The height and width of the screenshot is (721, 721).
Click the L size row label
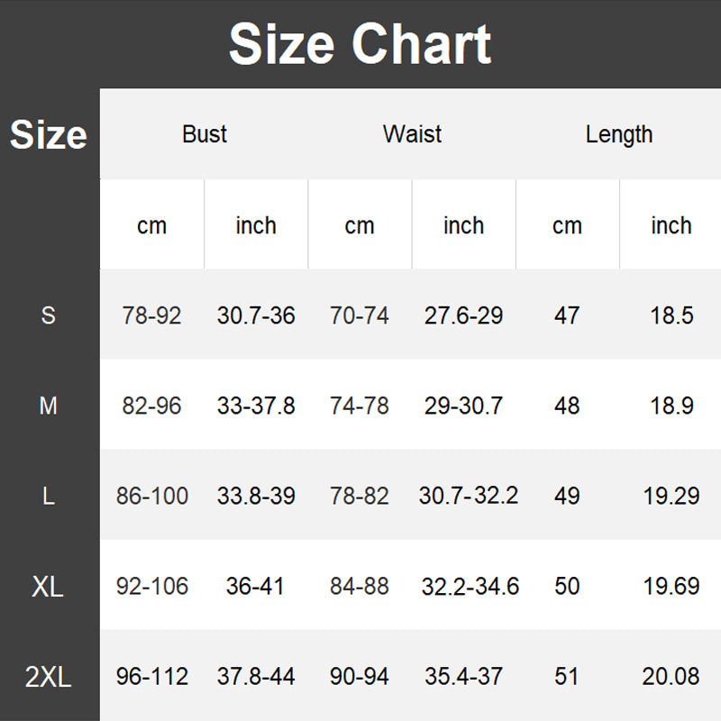point(49,496)
